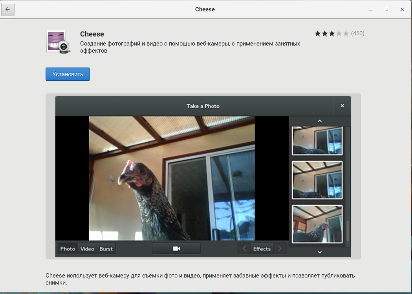Screen dimensions: 412x294
Task: Close the Take a Photo window with X
Action: point(342,106)
